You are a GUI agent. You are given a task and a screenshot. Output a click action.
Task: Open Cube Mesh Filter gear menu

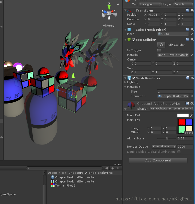pyautogui.click(x=192, y=29)
